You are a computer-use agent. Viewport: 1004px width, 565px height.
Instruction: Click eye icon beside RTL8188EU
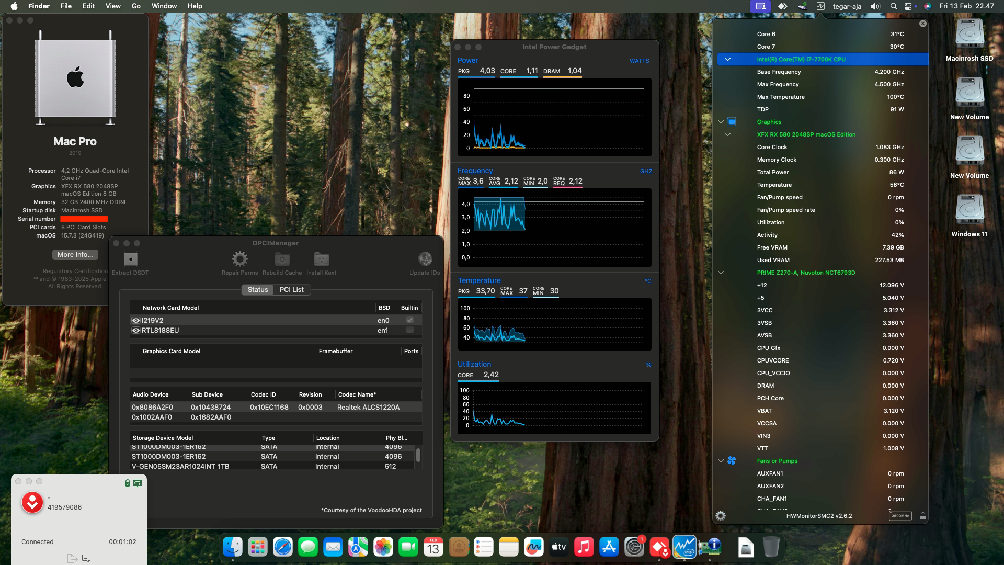pos(136,330)
